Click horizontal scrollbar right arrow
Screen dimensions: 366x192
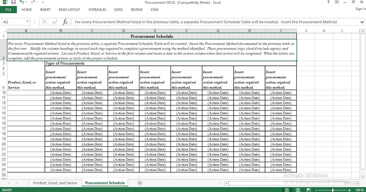[x=358, y=183]
